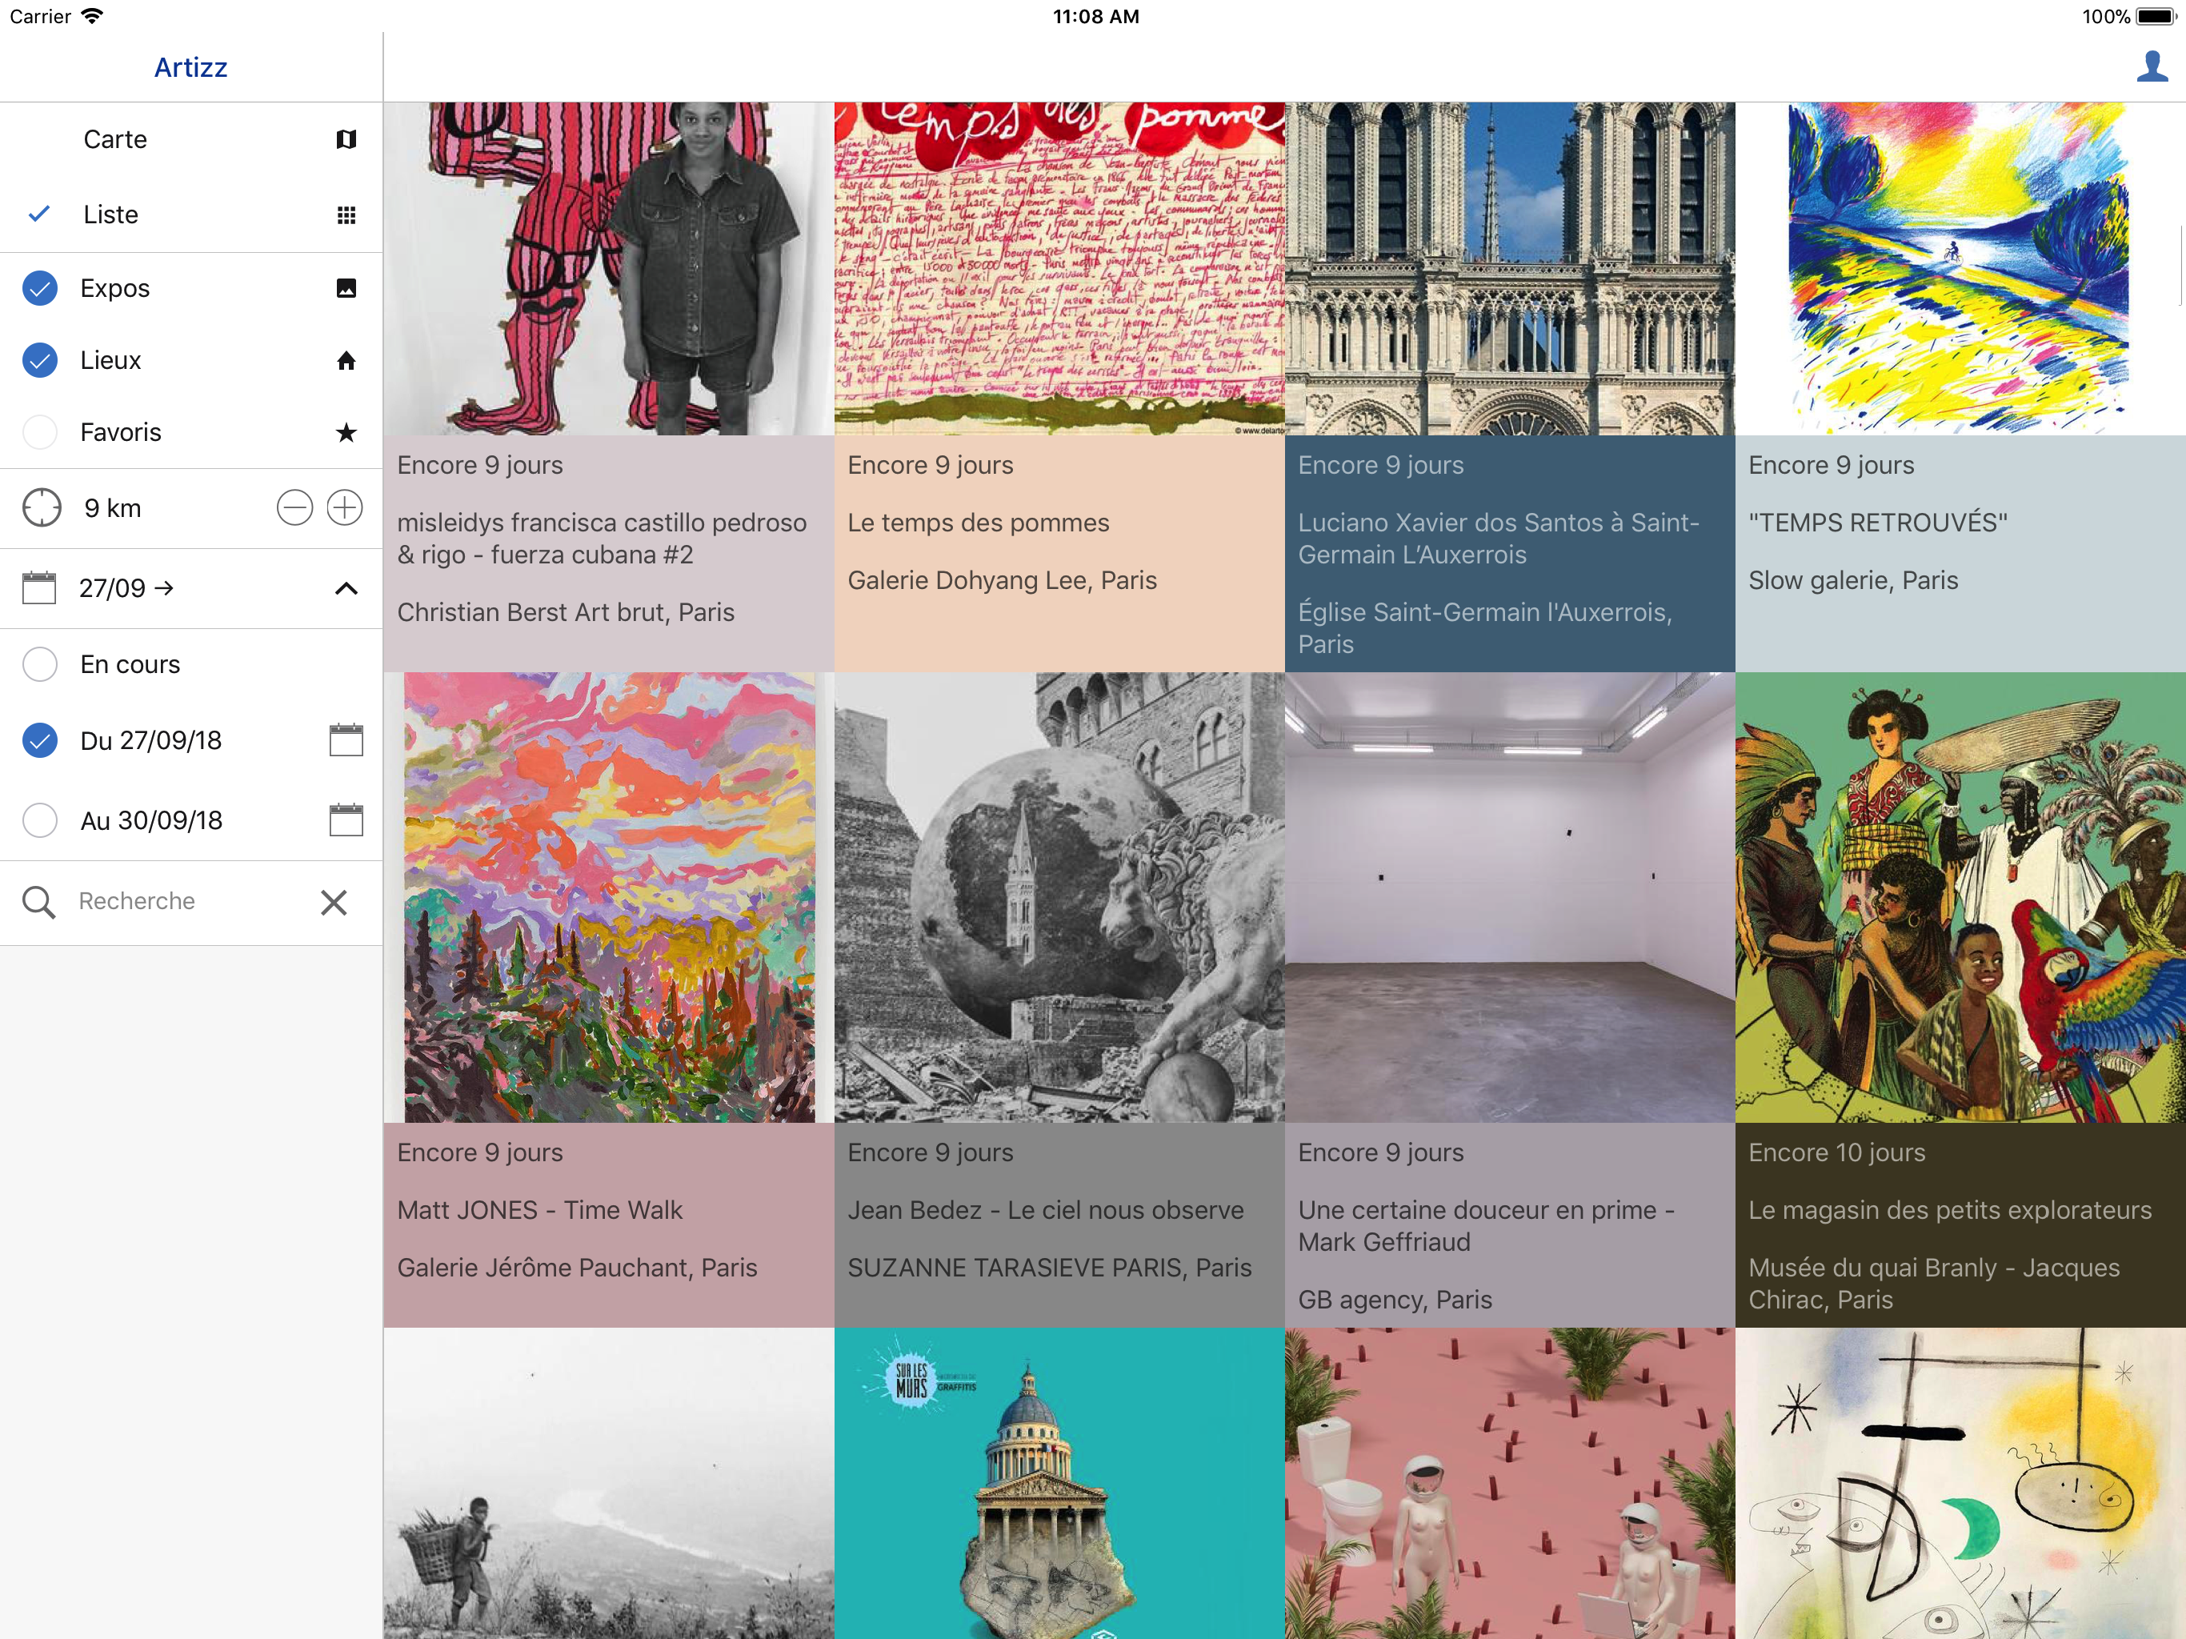Enable the Favoris filter checkbox

coord(41,433)
